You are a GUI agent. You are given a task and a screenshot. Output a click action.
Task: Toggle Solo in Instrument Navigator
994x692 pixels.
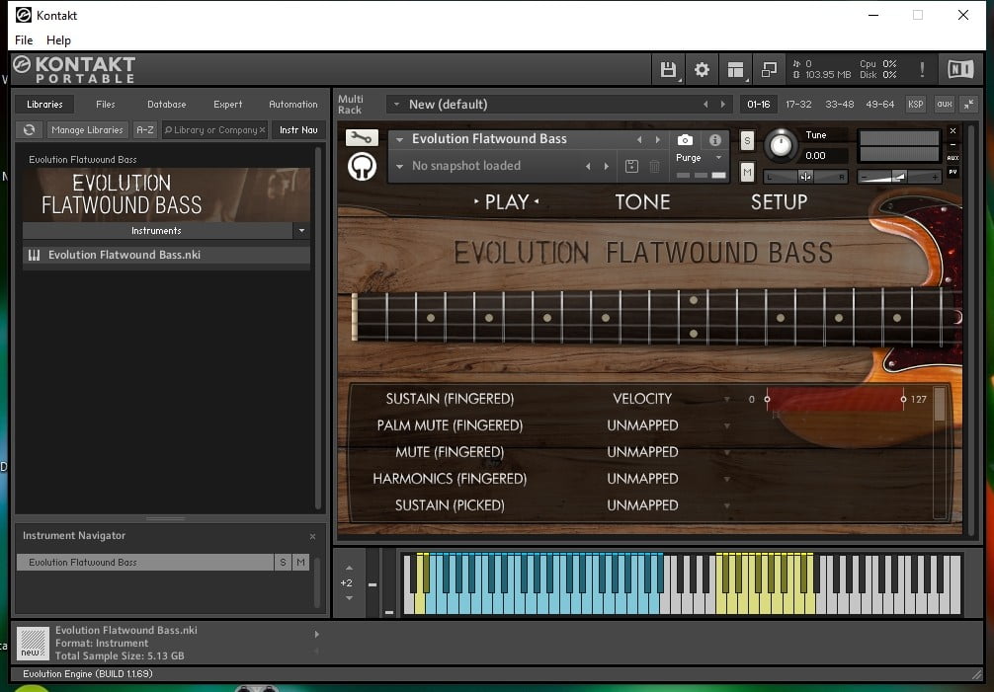(x=283, y=562)
